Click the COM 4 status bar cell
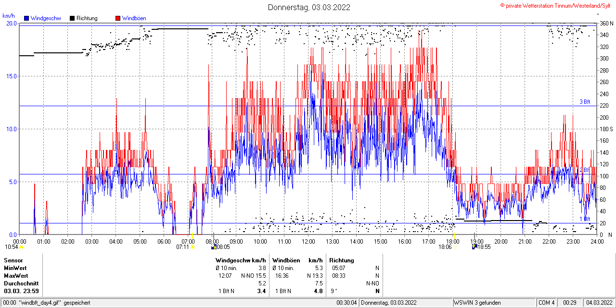This screenshot has width=616, height=308. (x=547, y=303)
